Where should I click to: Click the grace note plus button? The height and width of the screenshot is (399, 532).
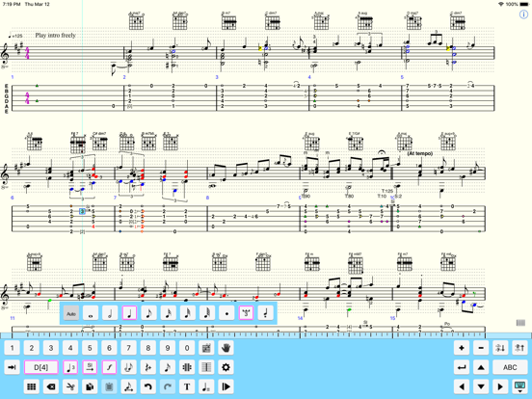pos(147,367)
